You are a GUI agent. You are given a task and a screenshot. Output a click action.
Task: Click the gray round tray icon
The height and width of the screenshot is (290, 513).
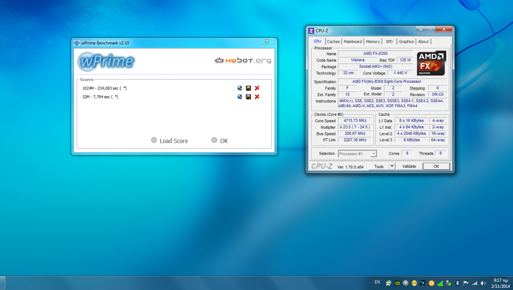tap(406, 283)
